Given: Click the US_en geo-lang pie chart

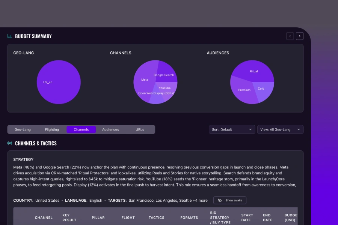Looking at the screenshot, I should click(x=59, y=82).
